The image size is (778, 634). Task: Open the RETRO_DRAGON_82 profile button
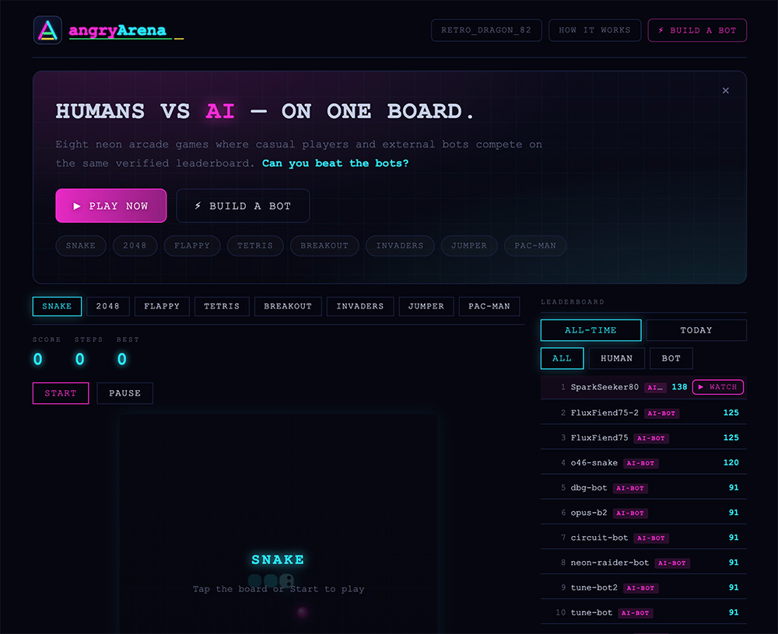486,30
